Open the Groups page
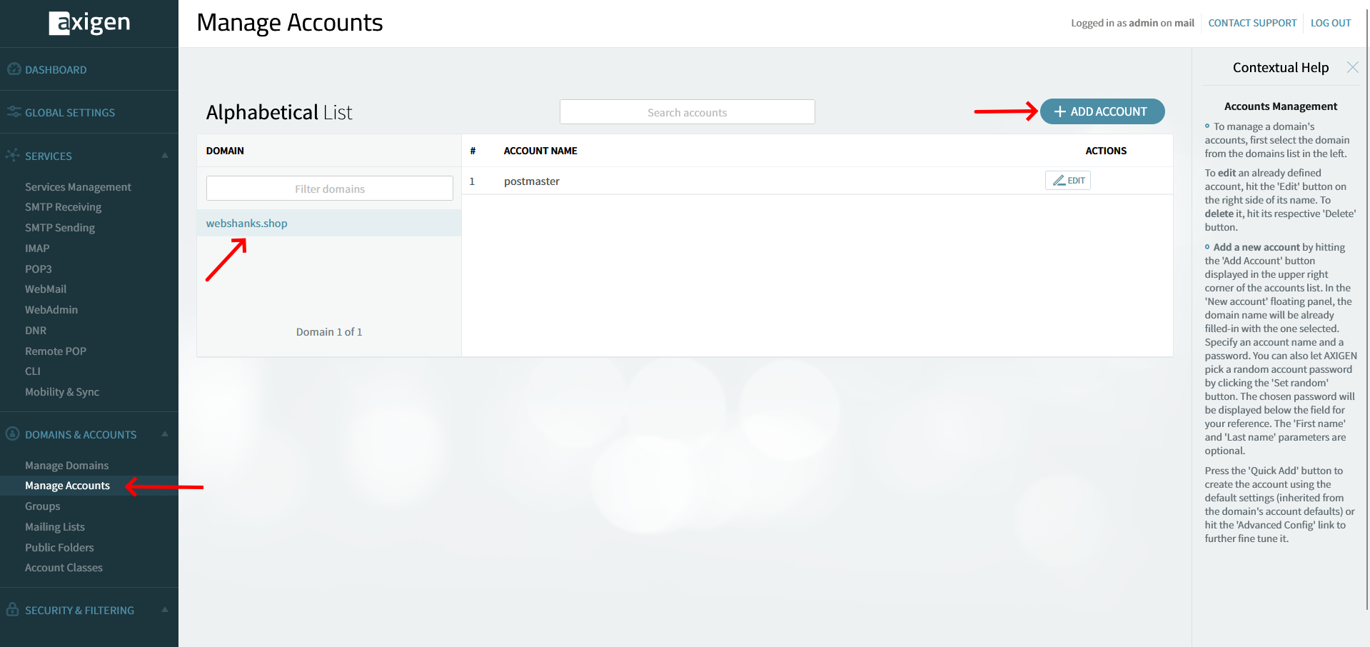Viewport: 1370px width, 647px height. pos(43,506)
